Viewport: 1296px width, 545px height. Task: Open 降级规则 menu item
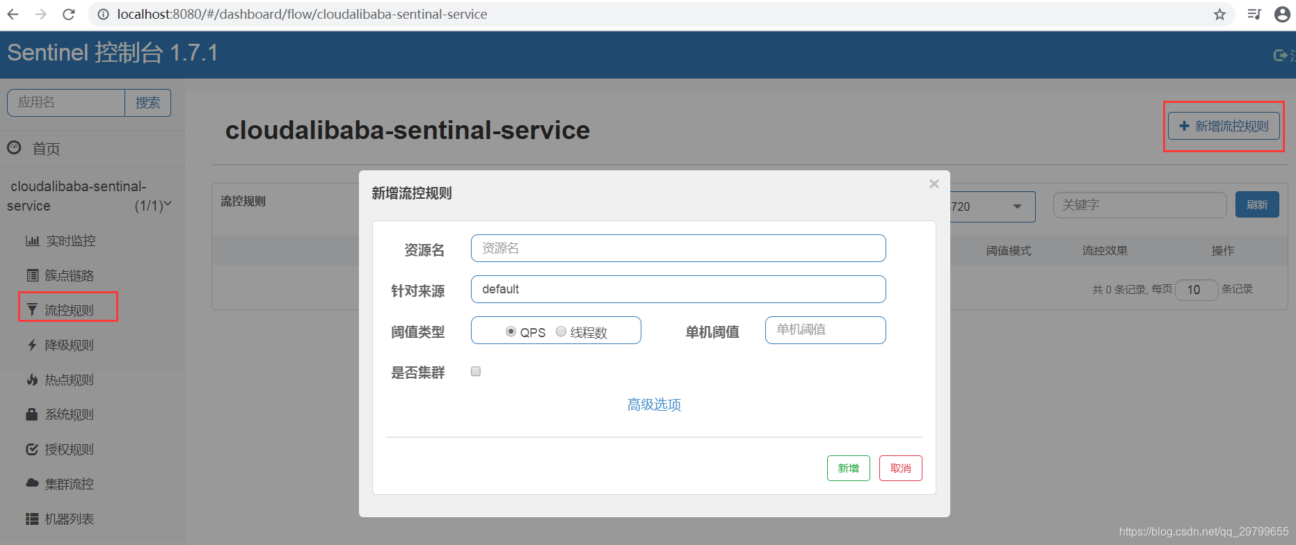[69, 345]
